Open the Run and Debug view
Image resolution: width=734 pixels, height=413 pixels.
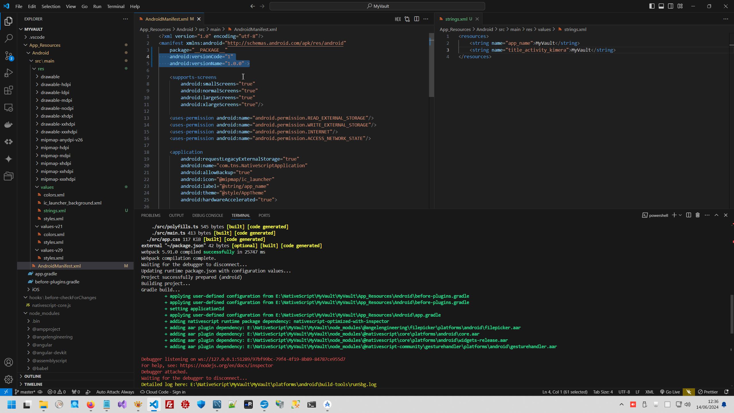[x=9, y=73]
